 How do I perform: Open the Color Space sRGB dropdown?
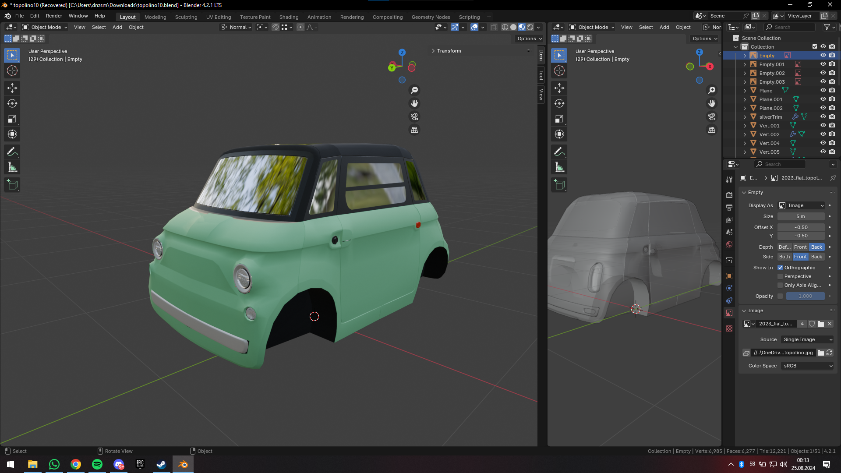[807, 366]
